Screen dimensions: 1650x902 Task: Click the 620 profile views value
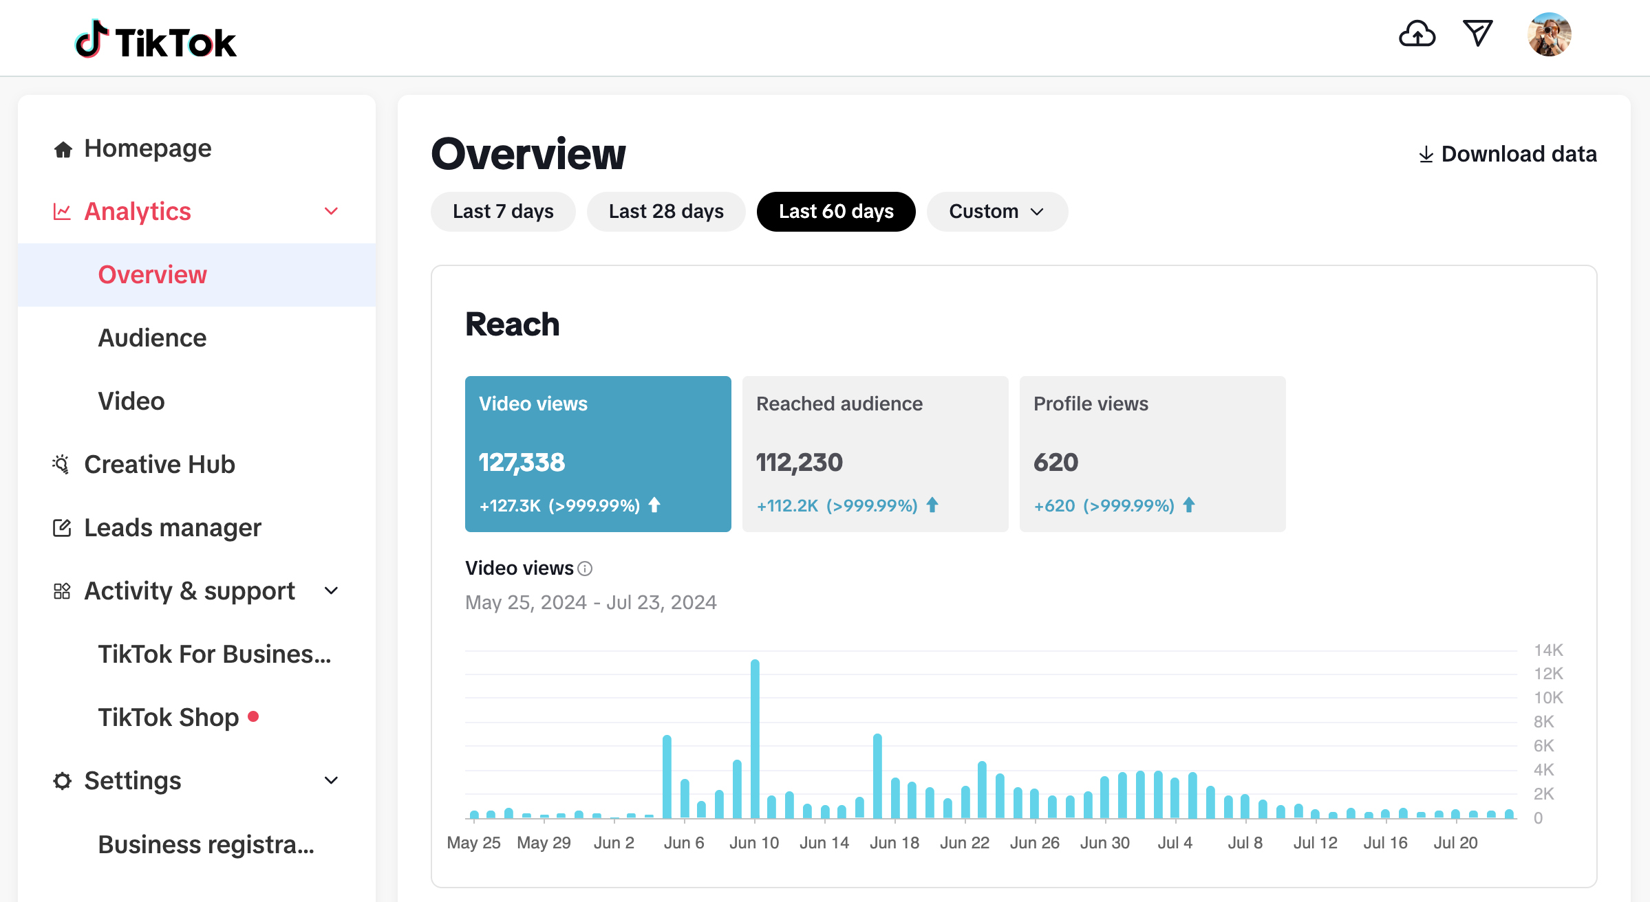click(1056, 463)
